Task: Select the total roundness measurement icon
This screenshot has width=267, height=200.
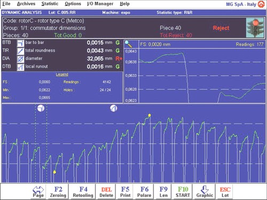Action: (20, 51)
